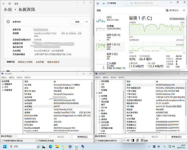This screenshot has height=150, width=188.
Task: Click 尋找目標(W) field in the left System Information window
Action: (33, 136)
